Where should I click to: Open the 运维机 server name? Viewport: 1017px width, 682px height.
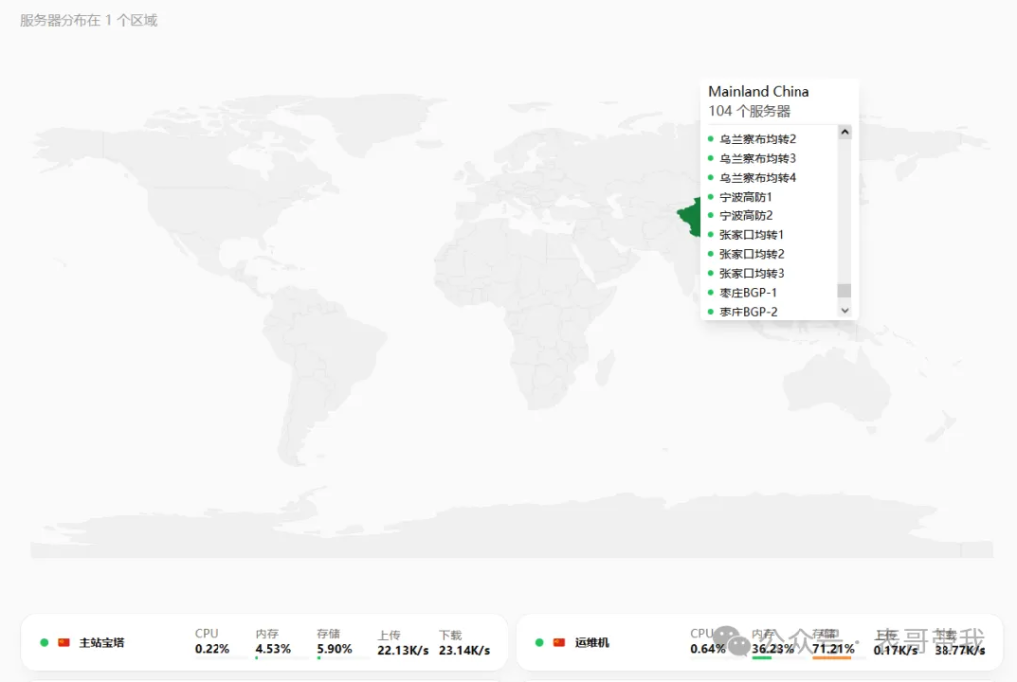coord(592,642)
